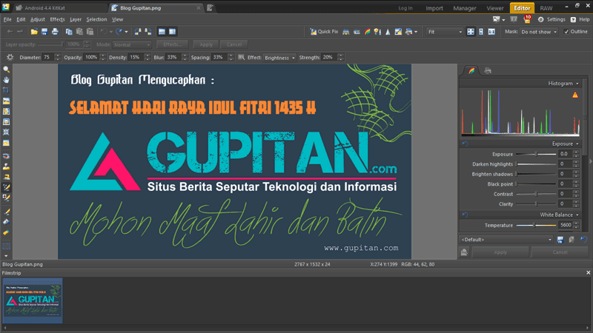Screen dimensions: 593x333
Task: Collapse the Histogram section
Action: [x=577, y=84]
